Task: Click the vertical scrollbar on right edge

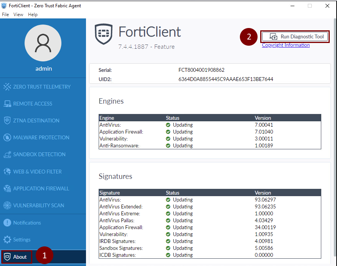Action: (x=335, y=137)
